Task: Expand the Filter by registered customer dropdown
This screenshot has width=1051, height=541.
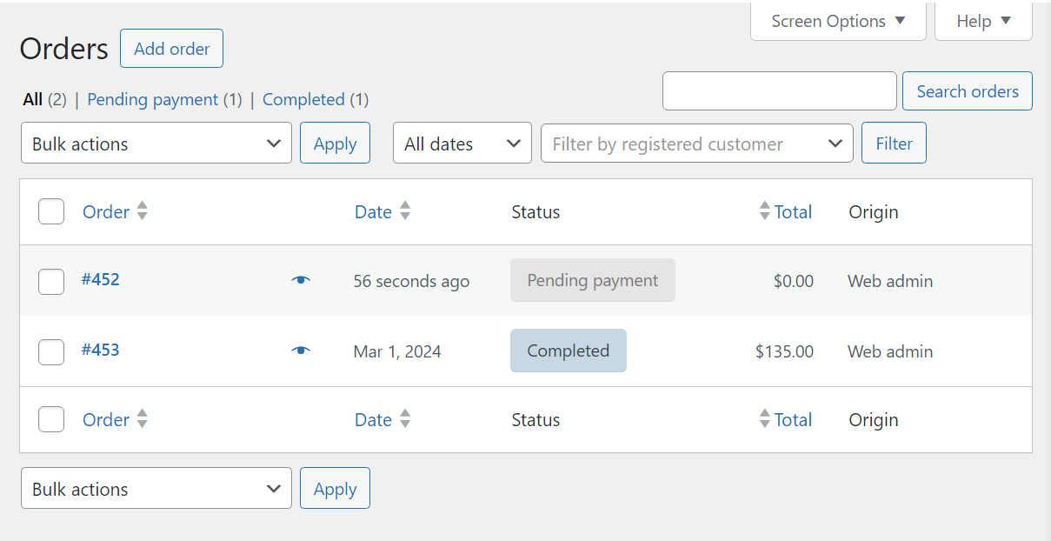Action: pyautogui.click(x=695, y=143)
